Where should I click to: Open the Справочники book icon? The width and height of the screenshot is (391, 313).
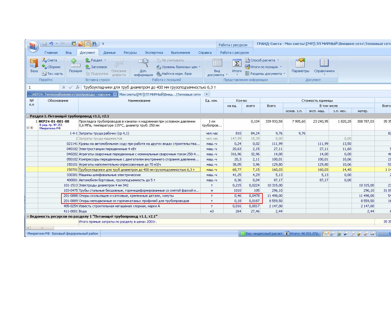coord(324,65)
